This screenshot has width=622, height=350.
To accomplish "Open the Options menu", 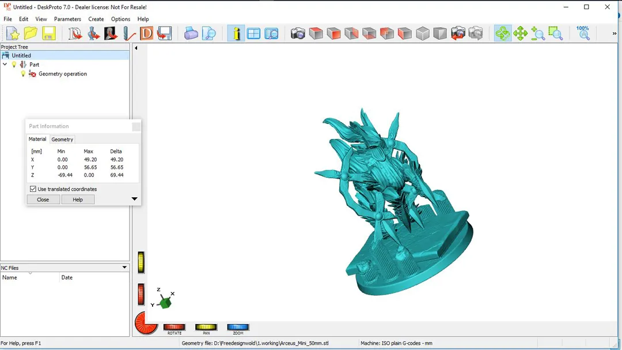I will [120, 19].
